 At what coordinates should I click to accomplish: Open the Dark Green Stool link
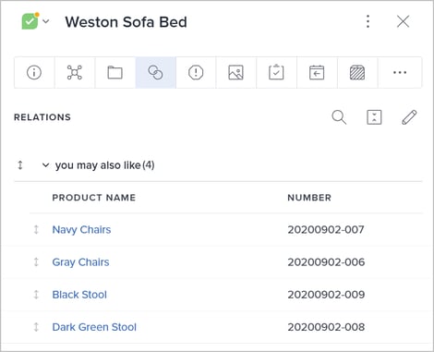point(94,327)
